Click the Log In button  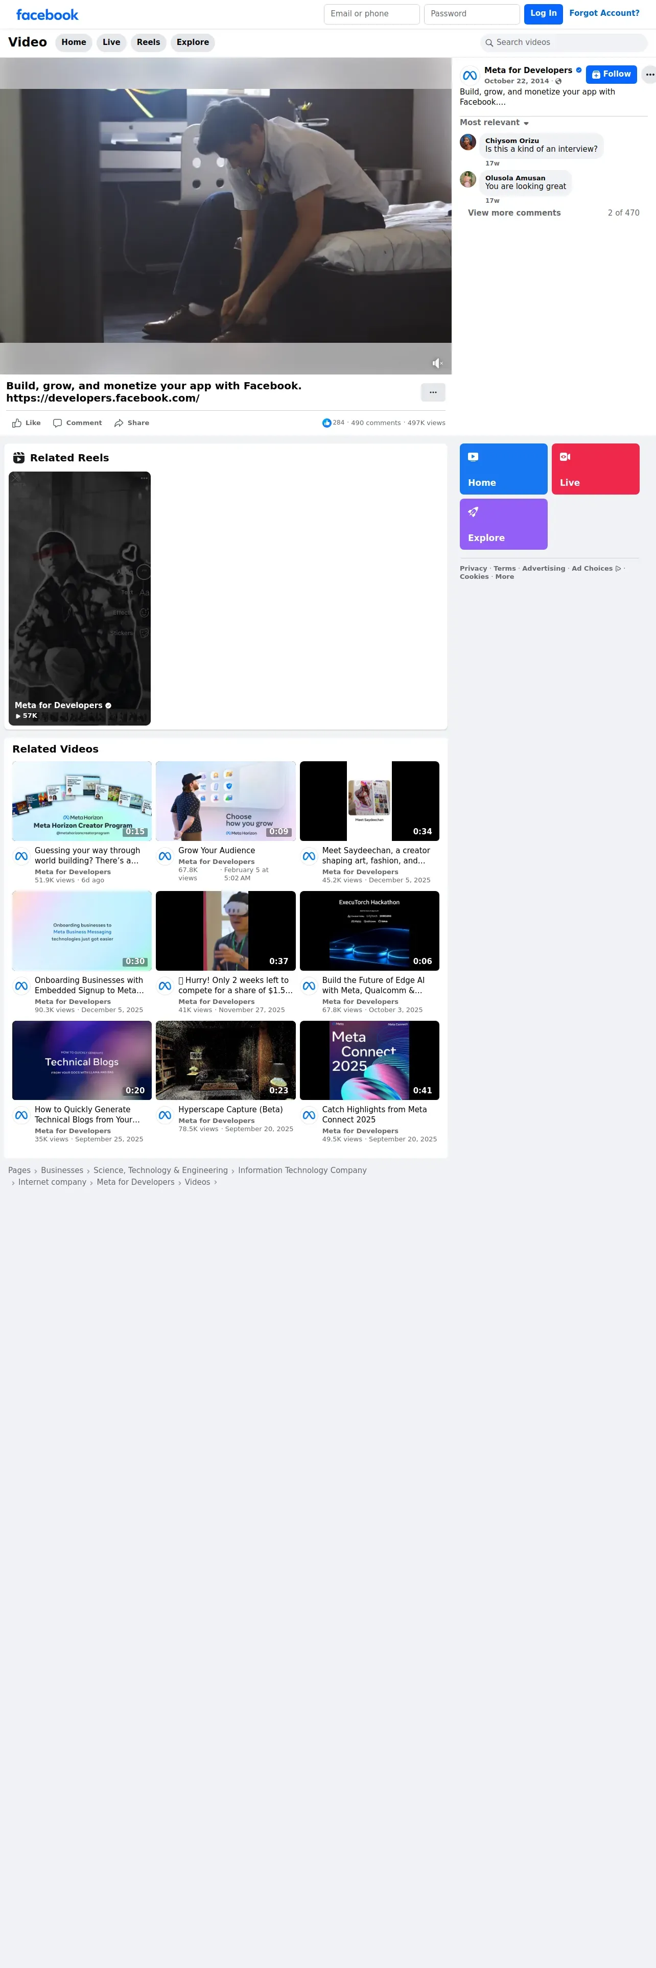tap(544, 14)
